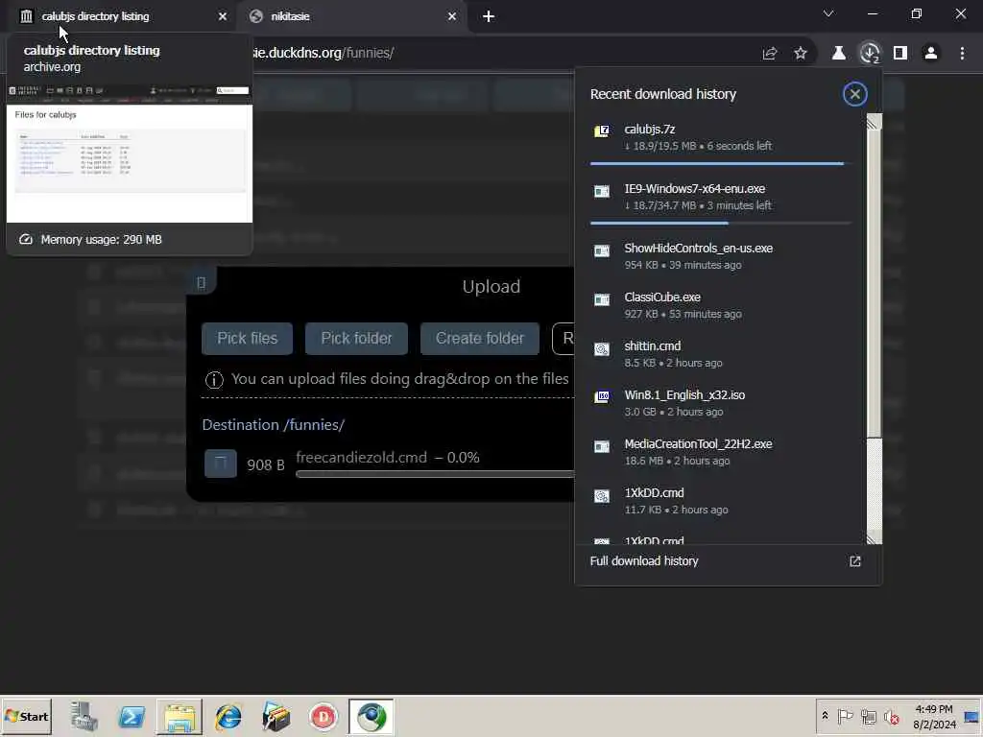Bookmark this page with the star icon
The image size is (983, 737).
[801, 54]
